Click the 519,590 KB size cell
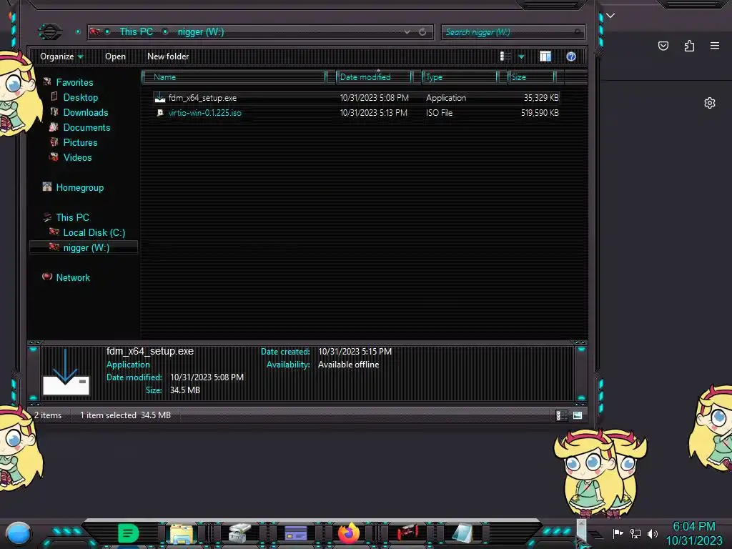The image size is (732, 549). click(540, 112)
